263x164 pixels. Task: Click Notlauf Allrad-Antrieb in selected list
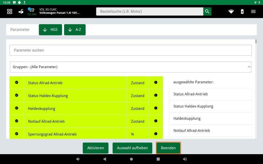(x=210, y=131)
